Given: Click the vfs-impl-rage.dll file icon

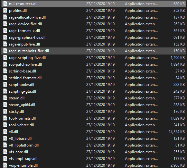Looking at the screenshot, I should [5, 159].
